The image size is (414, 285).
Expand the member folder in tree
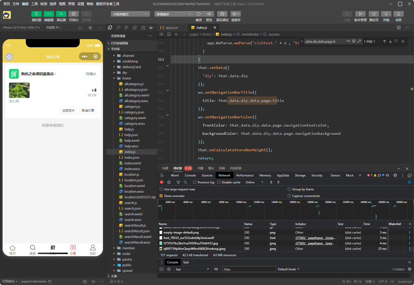[128, 248]
